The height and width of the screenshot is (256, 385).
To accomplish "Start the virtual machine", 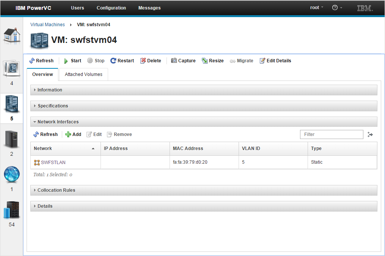I will point(73,61).
